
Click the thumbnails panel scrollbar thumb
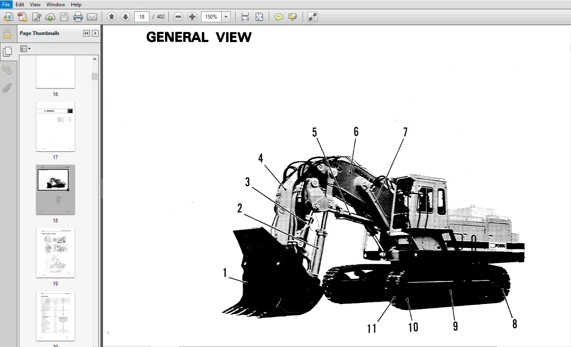tap(95, 76)
